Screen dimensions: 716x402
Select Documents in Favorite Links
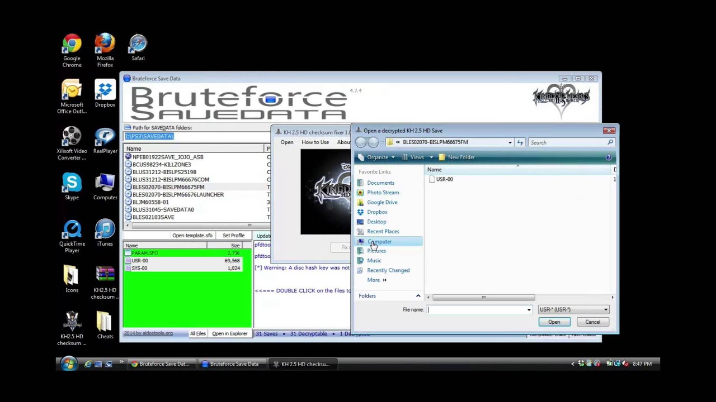click(380, 183)
